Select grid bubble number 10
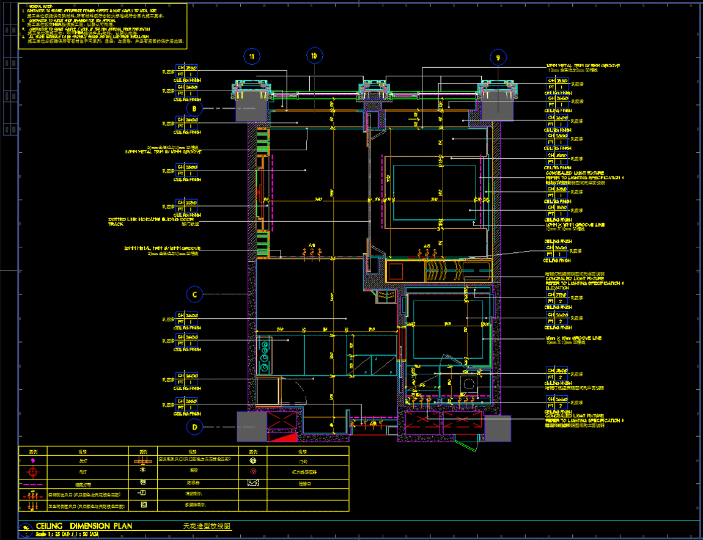This screenshot has width=703, height=540. [x=314, y=56]
